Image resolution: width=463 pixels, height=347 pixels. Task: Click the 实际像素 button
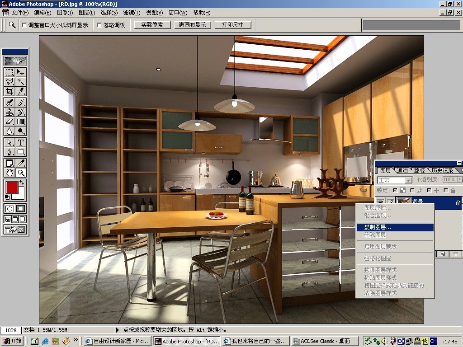152,25
